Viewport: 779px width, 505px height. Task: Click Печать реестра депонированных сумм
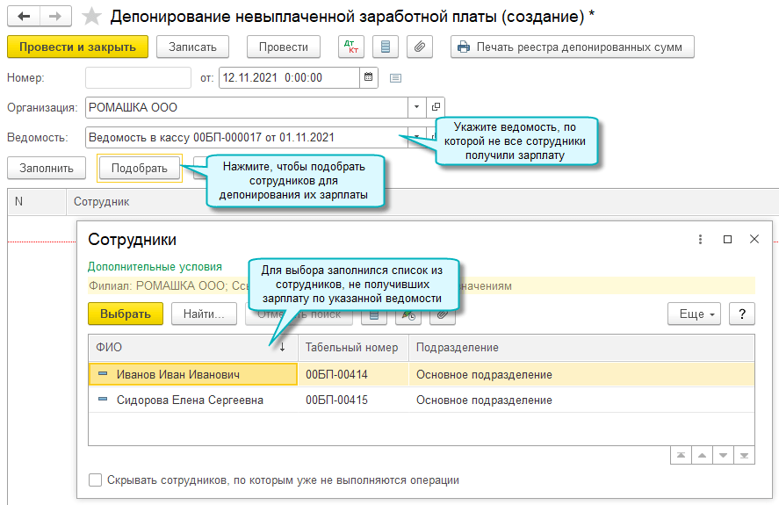[x=572, y=47]
